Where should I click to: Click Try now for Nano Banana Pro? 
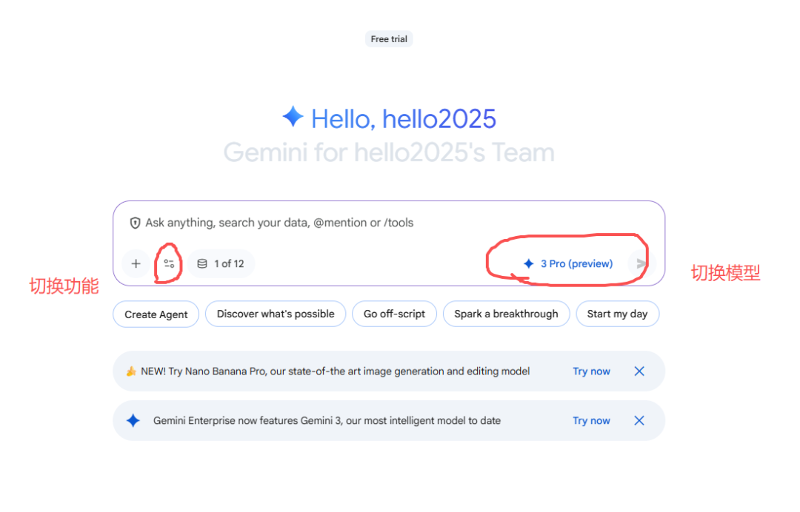591,371
